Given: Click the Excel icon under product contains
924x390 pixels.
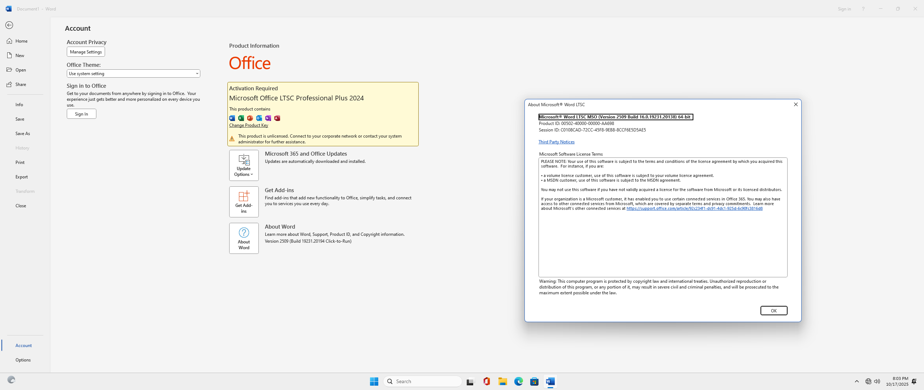Looking at the screenshot, I should (x=241, y=118).
